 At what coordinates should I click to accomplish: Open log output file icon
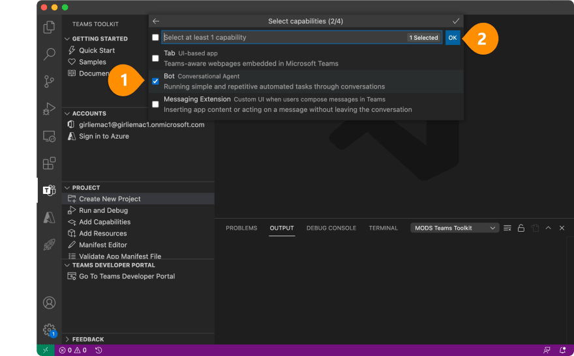535,228
